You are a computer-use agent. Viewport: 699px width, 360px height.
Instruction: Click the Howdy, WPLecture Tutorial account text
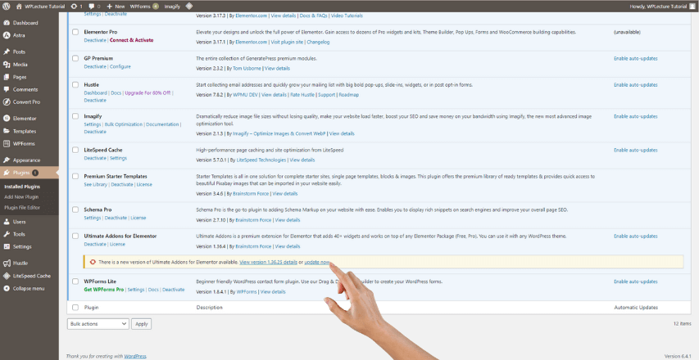658,7
